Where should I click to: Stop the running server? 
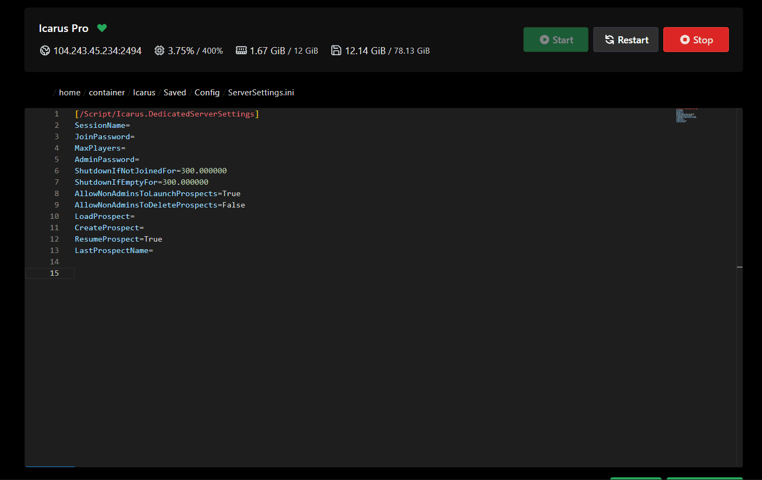pyautogui.click(x=696, y=39)
